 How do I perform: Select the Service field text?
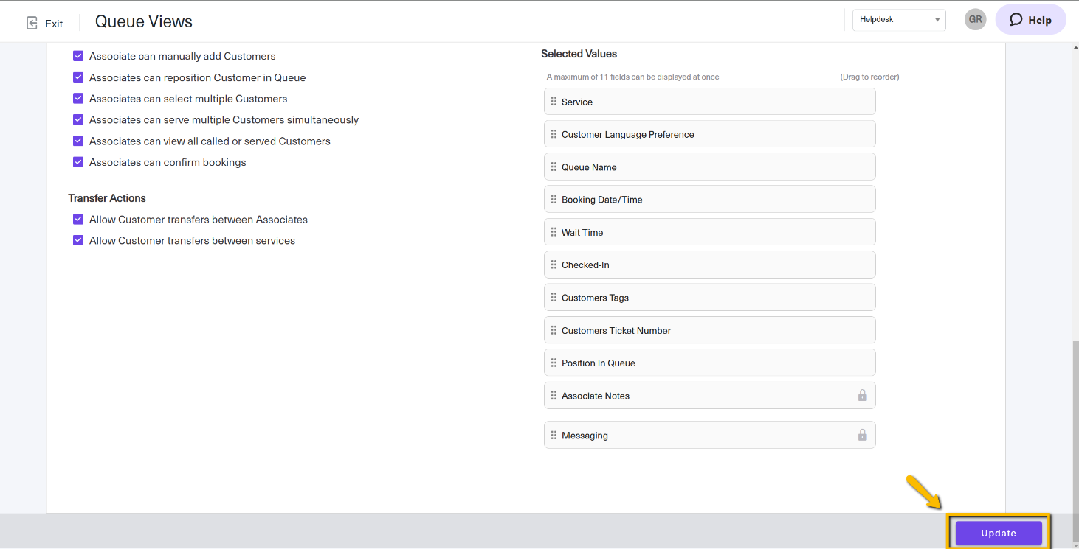(577, 102)
